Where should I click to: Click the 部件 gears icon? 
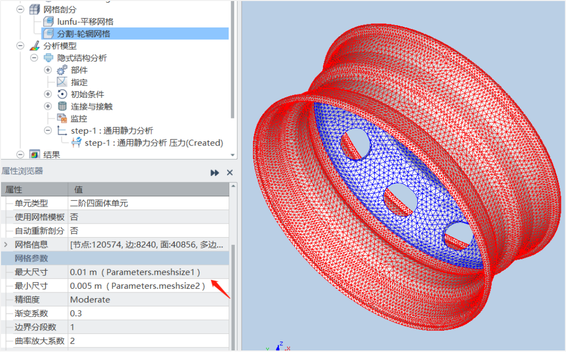[62, 70]
